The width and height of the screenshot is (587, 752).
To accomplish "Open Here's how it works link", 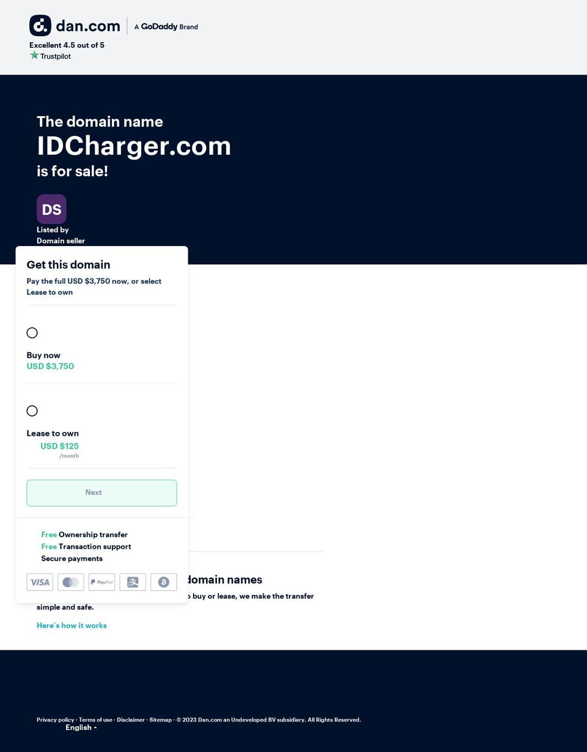I will point(72,625).
